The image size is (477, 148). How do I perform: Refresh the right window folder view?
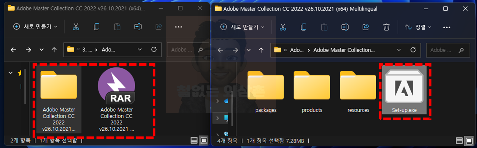[413, 50]
